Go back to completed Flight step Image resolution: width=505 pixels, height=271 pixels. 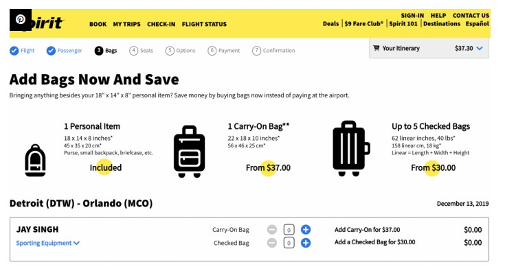(x=22, y=51)
